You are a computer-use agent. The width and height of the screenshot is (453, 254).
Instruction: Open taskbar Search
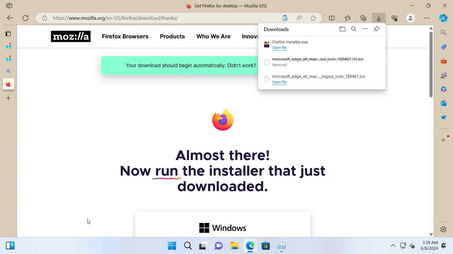click(x=188, y=246)
